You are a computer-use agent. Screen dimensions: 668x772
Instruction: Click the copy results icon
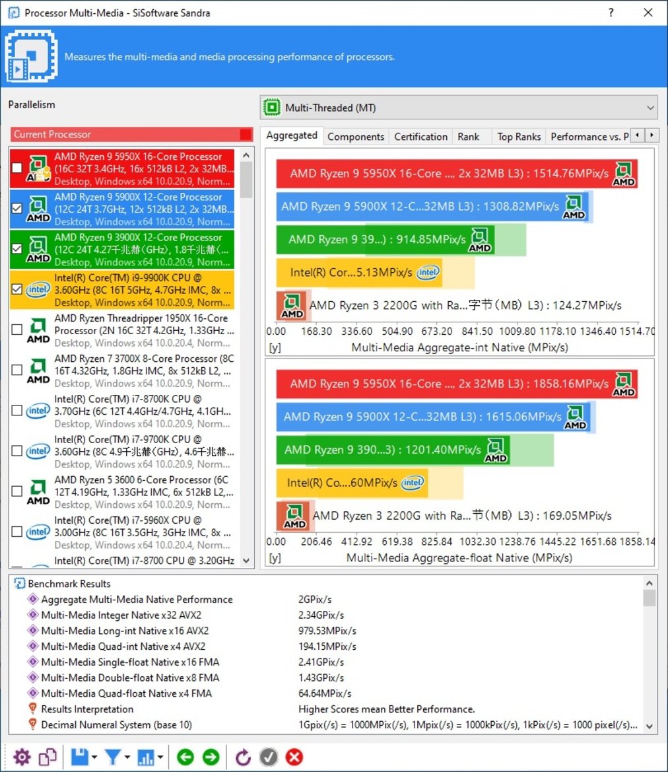48,757
